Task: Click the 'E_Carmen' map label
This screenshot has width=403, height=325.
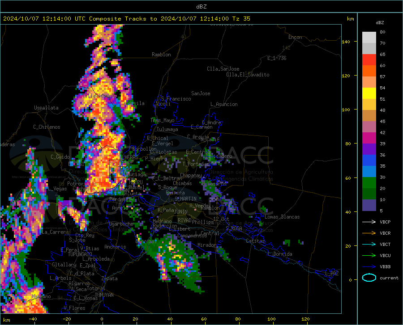Action: tap(201, 127)
